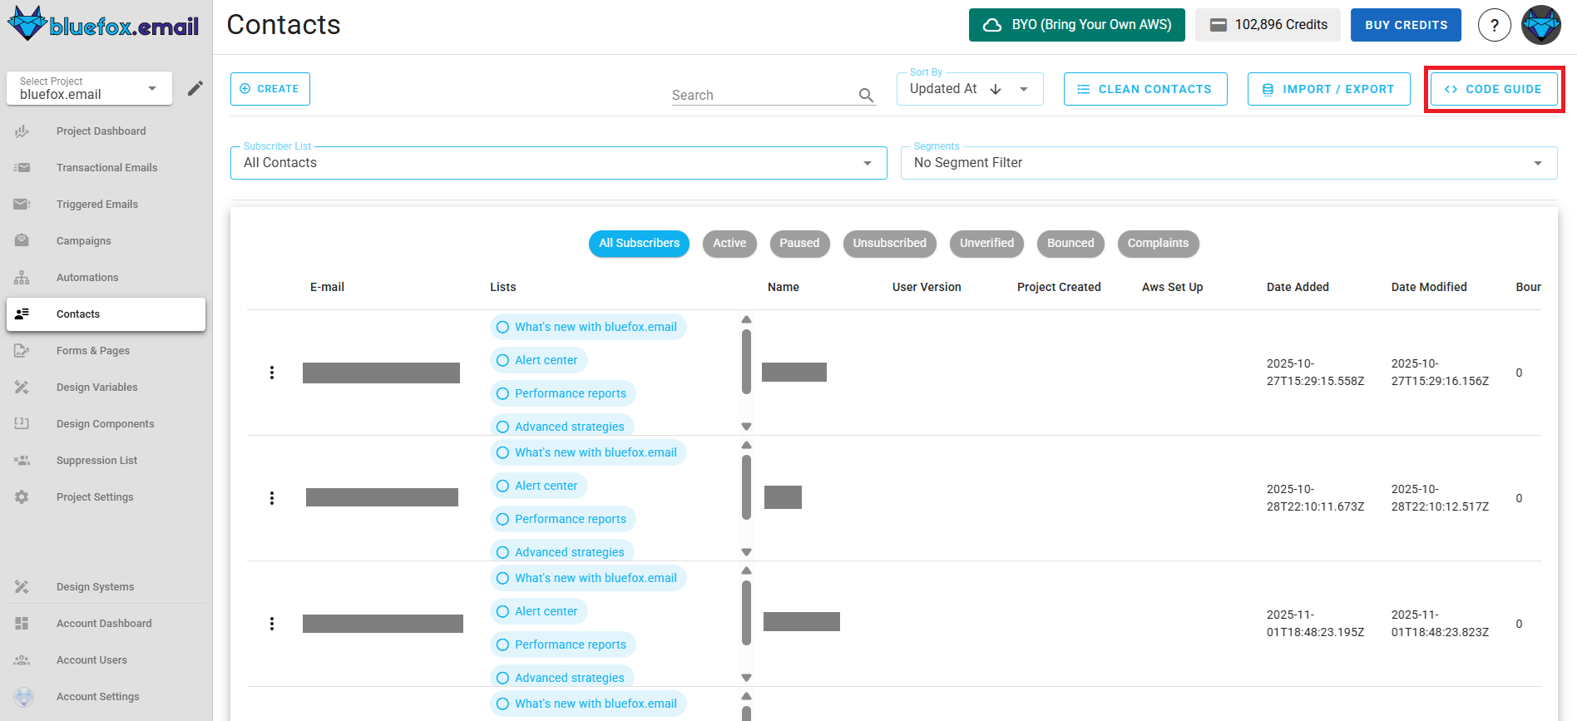Select the Bounced filter chip
1577x721 pixels.
(x=1070, y=244)
